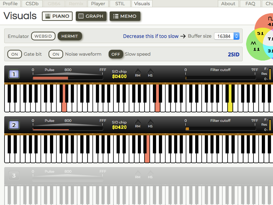Open the disabled Remix tab
The image size is (273, 205).
76,3
